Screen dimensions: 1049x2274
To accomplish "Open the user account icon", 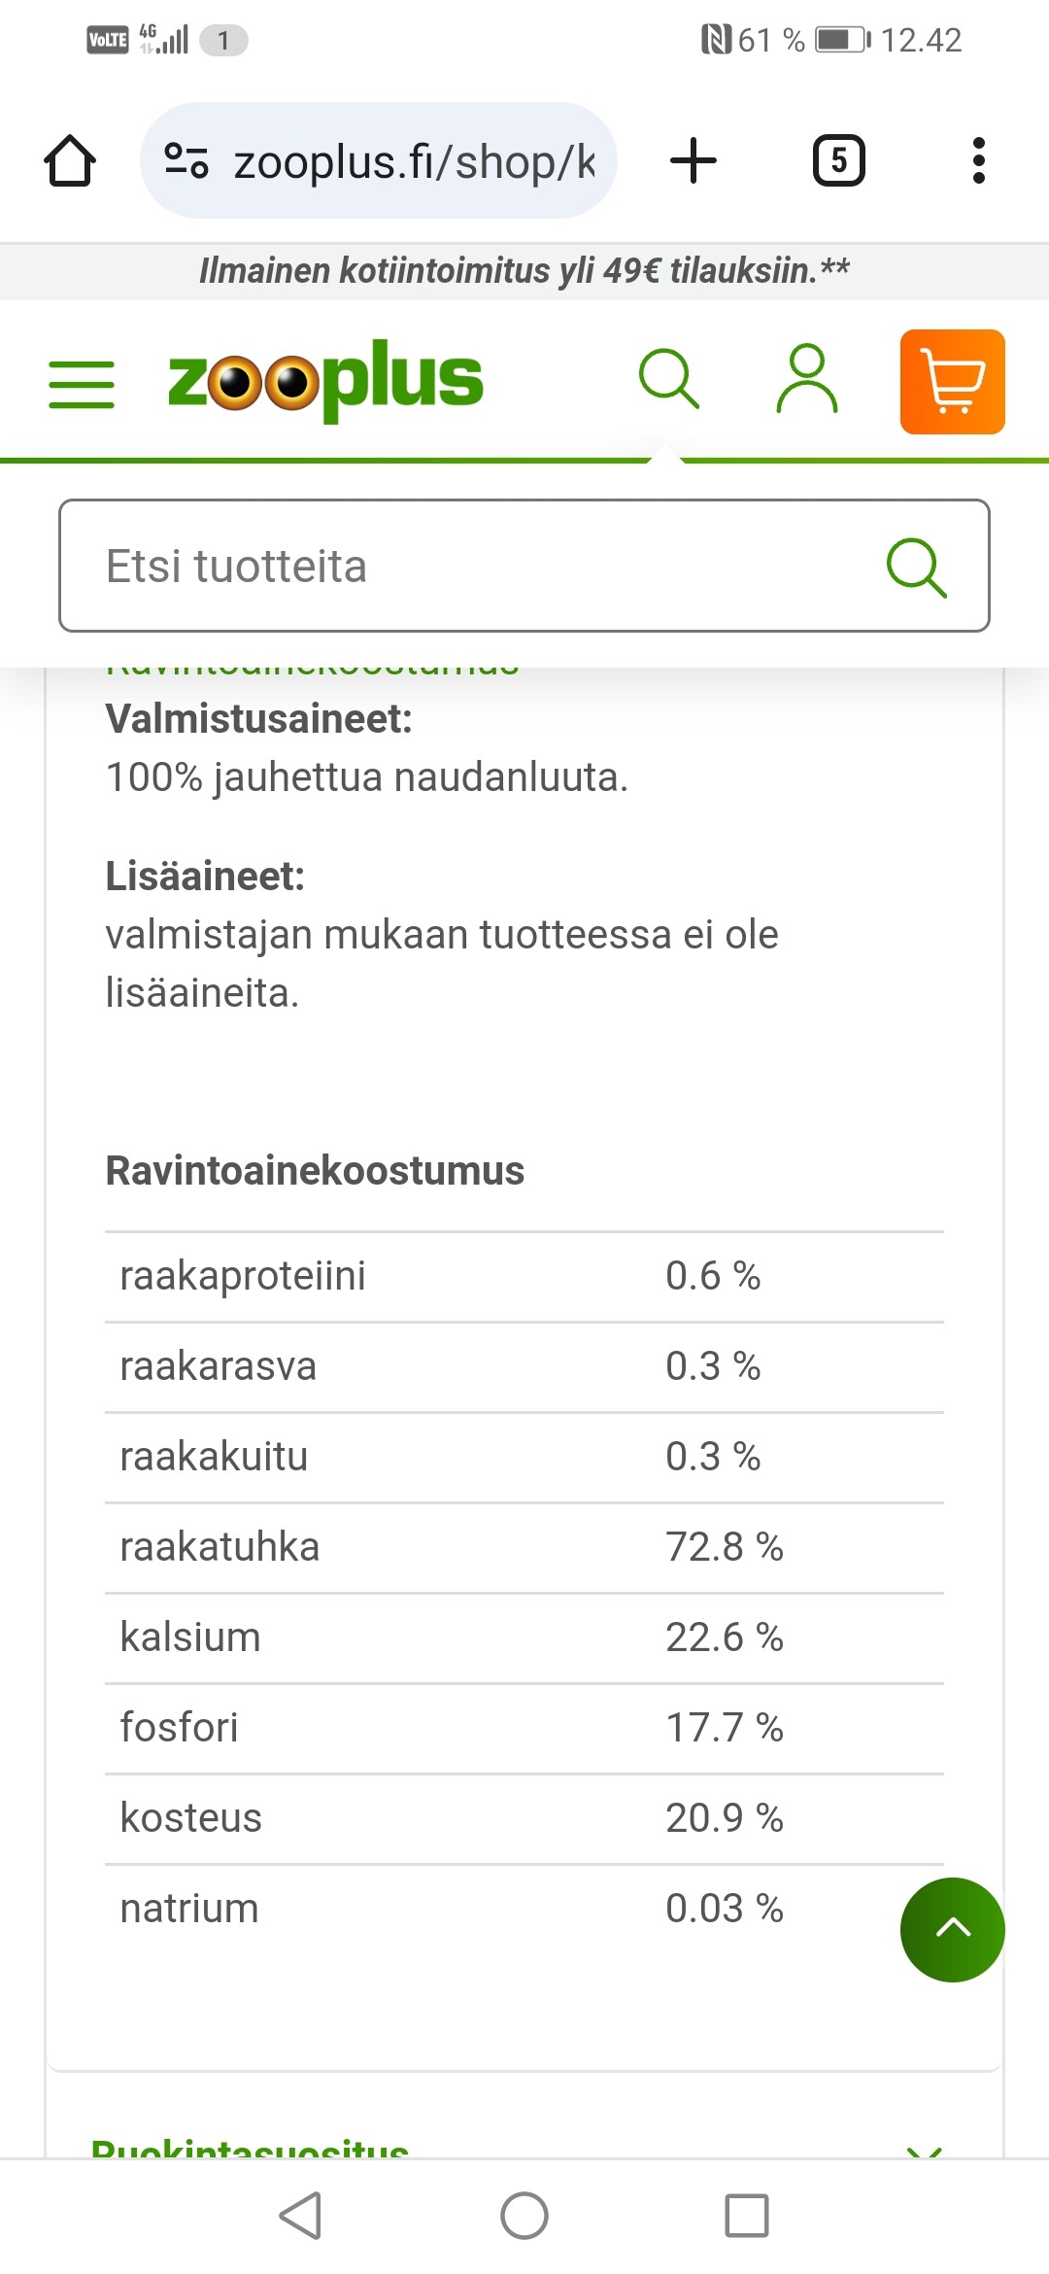I will pyautogui.click(x=806, y=379).
